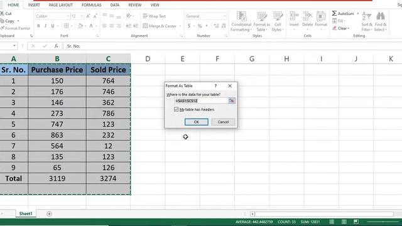The height and width of the screenshot is (226, 402).
Task: Open the font name dropdown
Action: (68, 16)
